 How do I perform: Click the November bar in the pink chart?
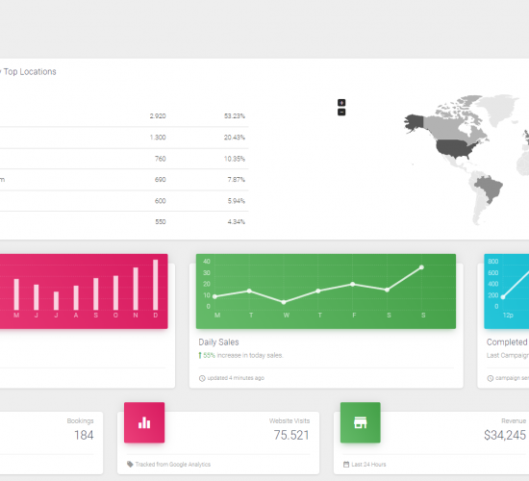(136, 289)
